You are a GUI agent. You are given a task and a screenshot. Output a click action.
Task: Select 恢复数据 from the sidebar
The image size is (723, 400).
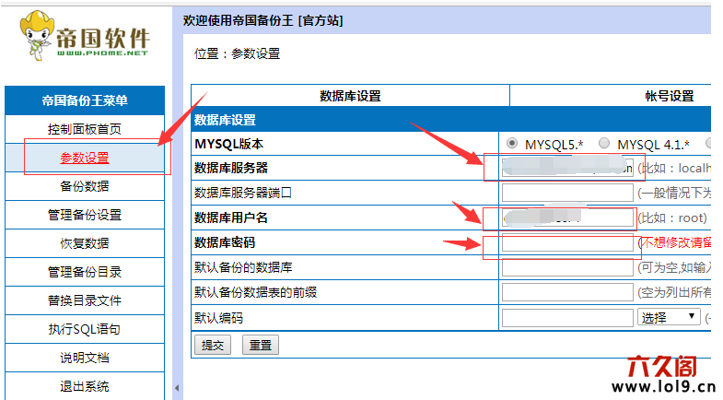tap(85, 243)
